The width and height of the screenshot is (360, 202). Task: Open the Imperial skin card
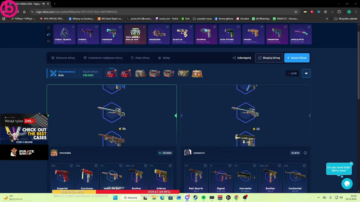coord(62,178)
